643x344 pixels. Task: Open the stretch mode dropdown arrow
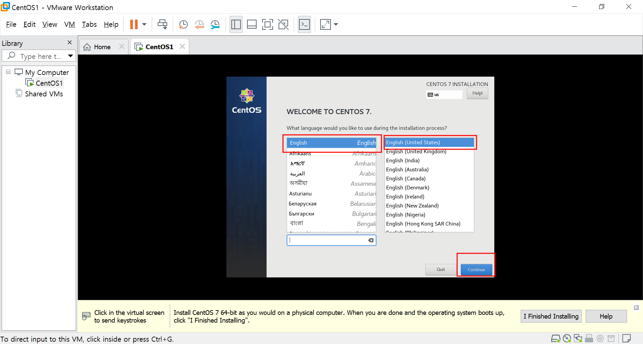coord(336,24)
